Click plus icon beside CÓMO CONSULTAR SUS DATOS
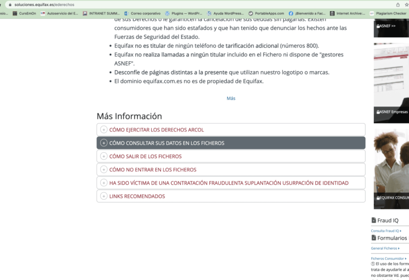409x280 pixels. click(103, 143)
